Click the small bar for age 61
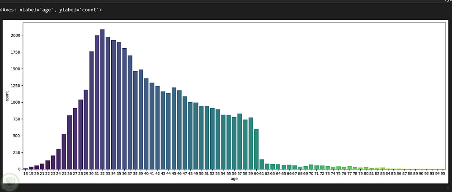The image size is (452, 192). (262, 164)
